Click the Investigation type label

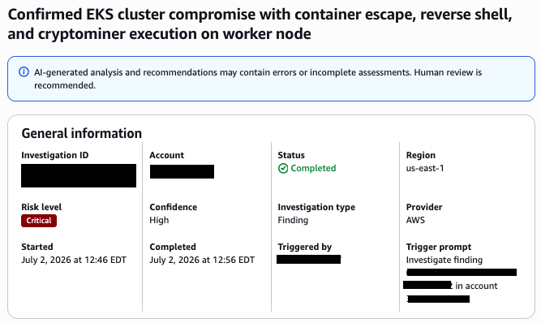[316, 207]
